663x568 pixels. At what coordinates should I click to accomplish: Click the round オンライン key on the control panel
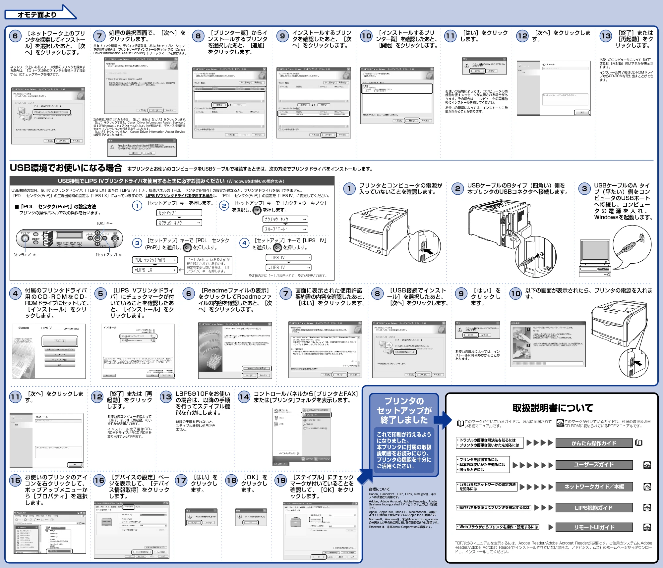[25, 239]
